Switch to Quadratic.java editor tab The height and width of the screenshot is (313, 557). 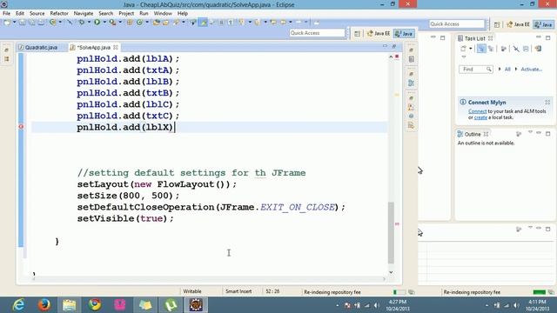coord(41,47)
